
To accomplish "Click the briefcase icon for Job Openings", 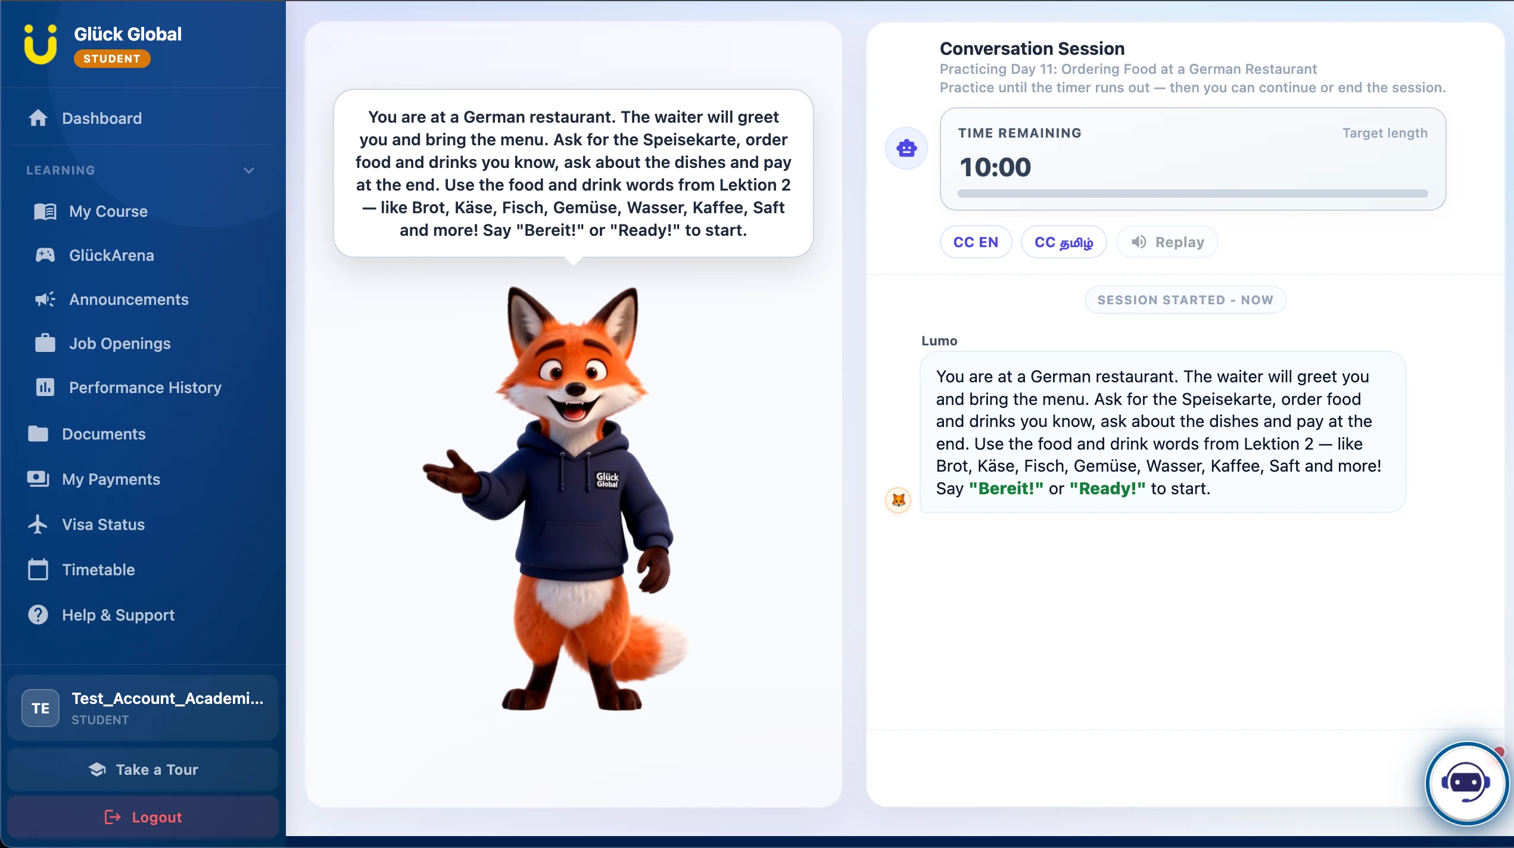I will [x=45, y=343].
